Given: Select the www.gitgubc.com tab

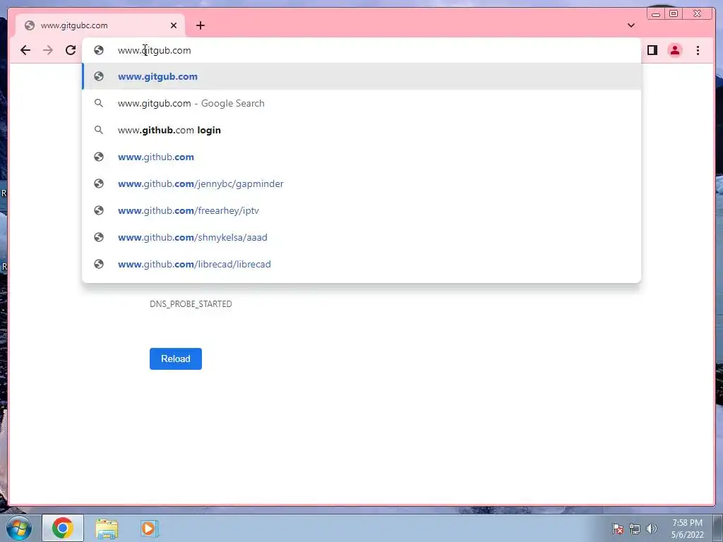Looking at the screenshot, I should click(100, 25).
